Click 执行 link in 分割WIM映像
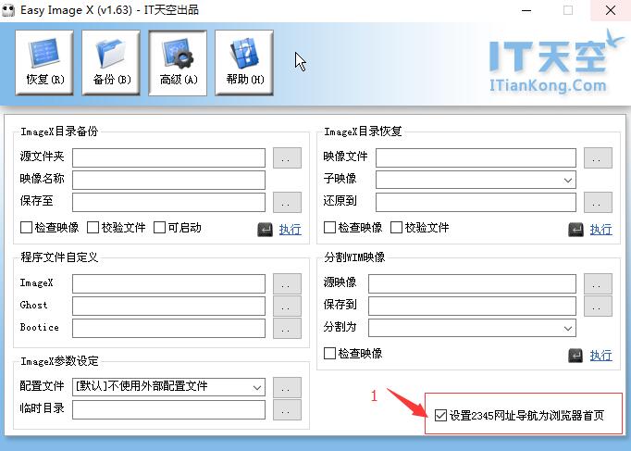The width and height of the screenshot is (631, 451). pyautogui.click(x=600, y=356)
